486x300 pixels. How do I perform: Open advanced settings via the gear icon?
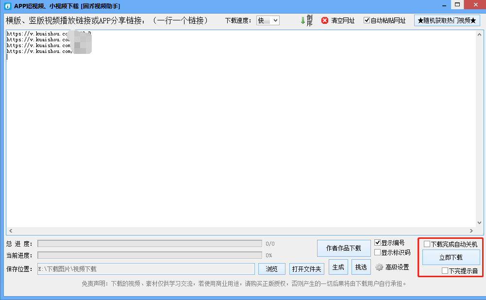click(379, 267)
